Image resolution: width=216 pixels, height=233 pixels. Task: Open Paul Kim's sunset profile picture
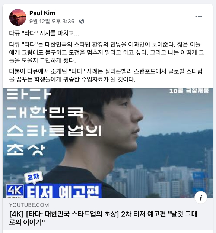[x=18, y=17]
